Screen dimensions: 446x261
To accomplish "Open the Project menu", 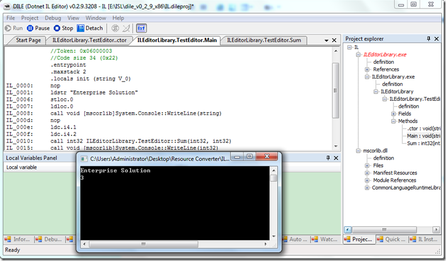I will (x=30, y=18).
